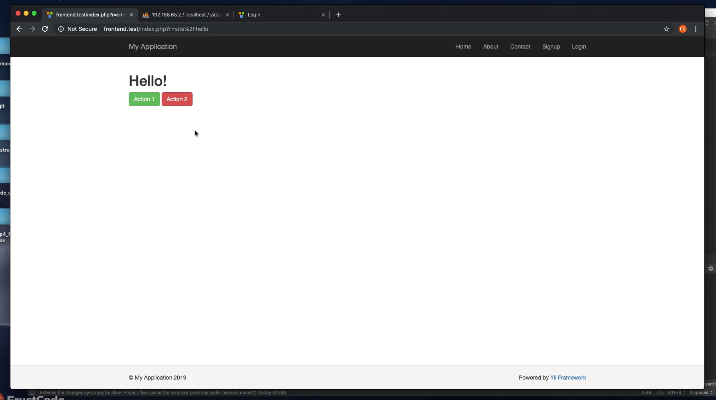Image resolution: width=716 pixels, height=400 pixels.
Task: Open the Contact nav link
Action: 520,47
